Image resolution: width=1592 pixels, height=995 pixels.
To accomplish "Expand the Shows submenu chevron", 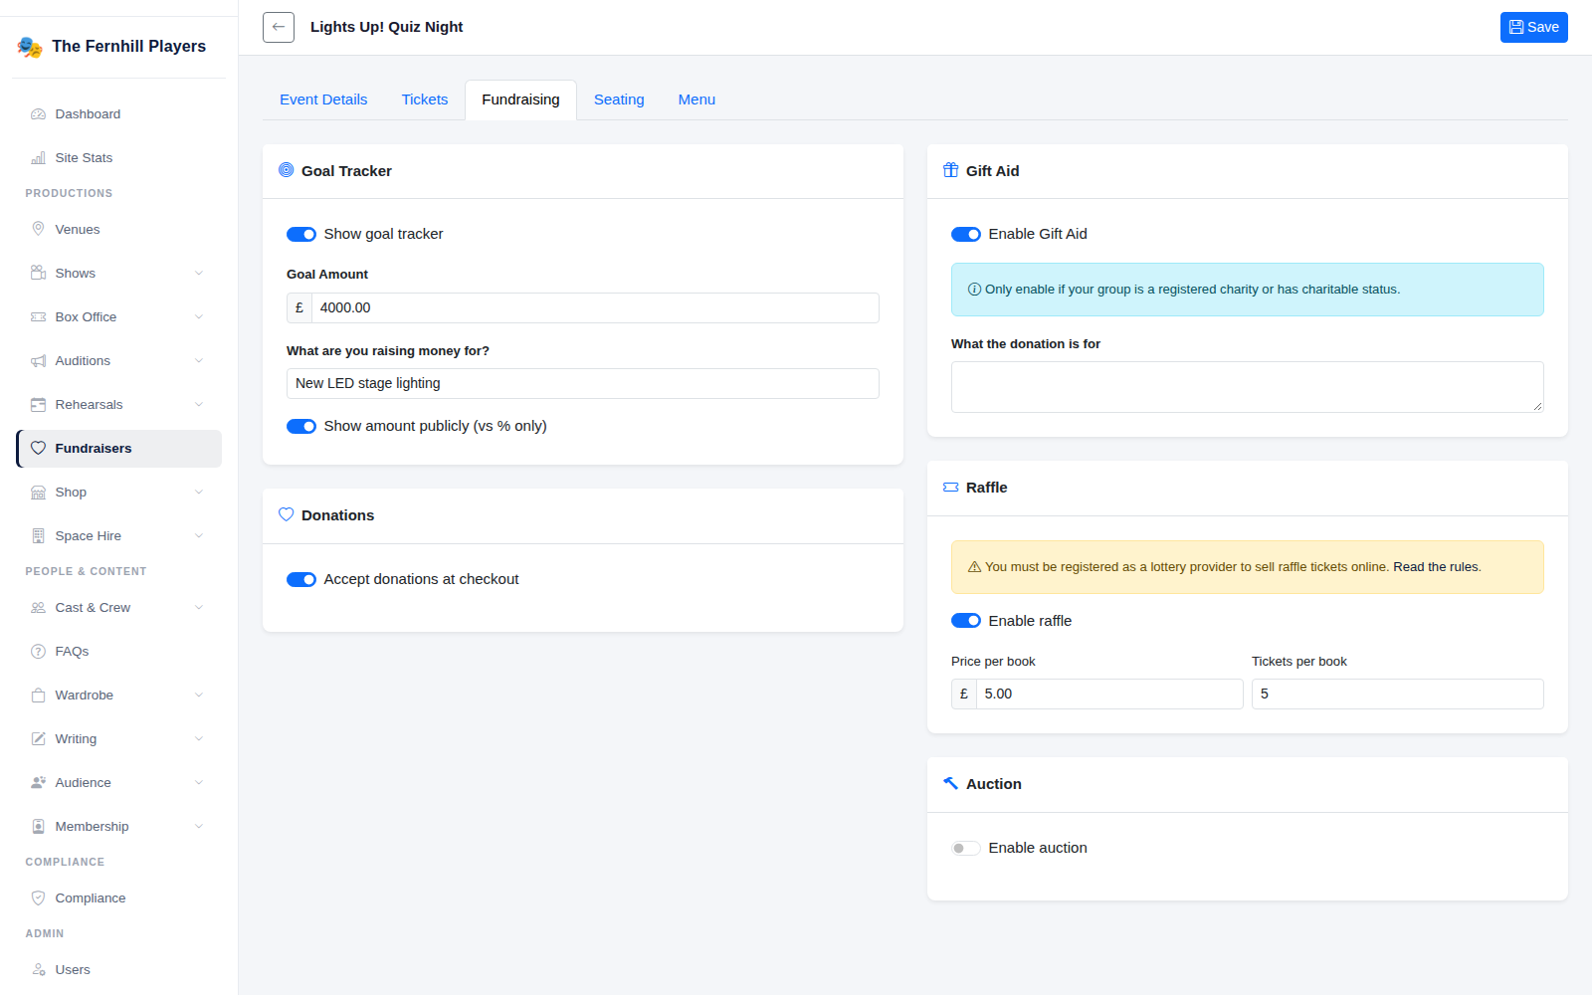I will click(x=199, y=273).
